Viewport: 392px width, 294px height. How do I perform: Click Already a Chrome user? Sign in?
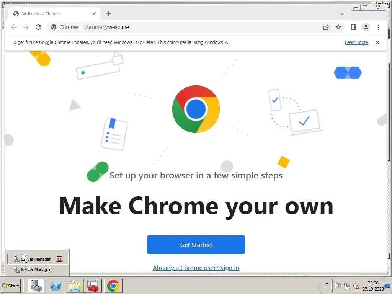[x=196, y=268]
